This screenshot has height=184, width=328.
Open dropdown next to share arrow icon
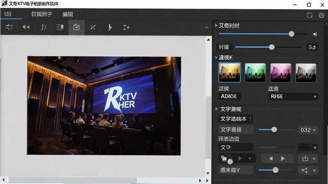point(314,170)
